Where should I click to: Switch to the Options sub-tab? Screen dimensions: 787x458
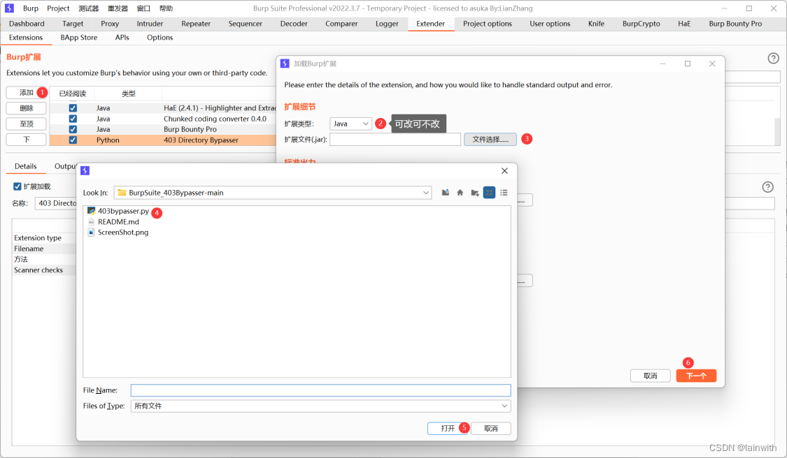click(159, 38)
